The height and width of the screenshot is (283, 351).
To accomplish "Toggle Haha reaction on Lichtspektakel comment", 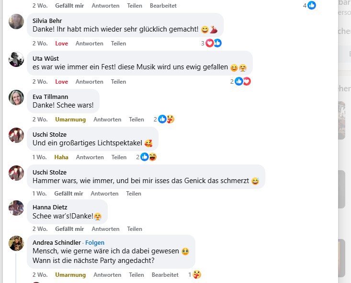I will (x=61, y=157).
